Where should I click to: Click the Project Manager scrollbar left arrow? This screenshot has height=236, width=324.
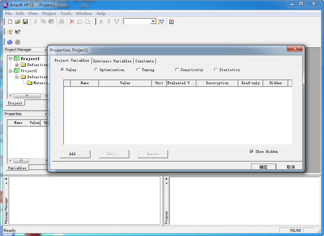(10, 96)
